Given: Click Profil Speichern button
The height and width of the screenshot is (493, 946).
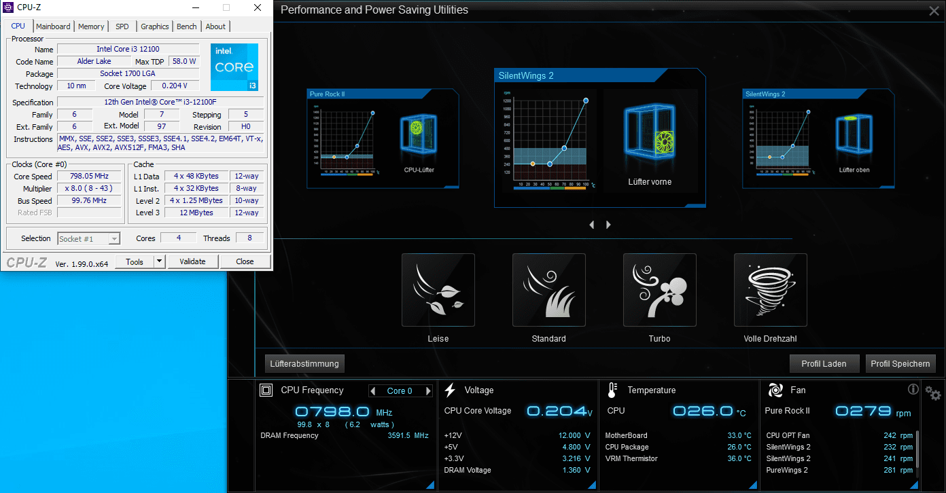Looking at the screenshot, I should [x=900, y=363].
